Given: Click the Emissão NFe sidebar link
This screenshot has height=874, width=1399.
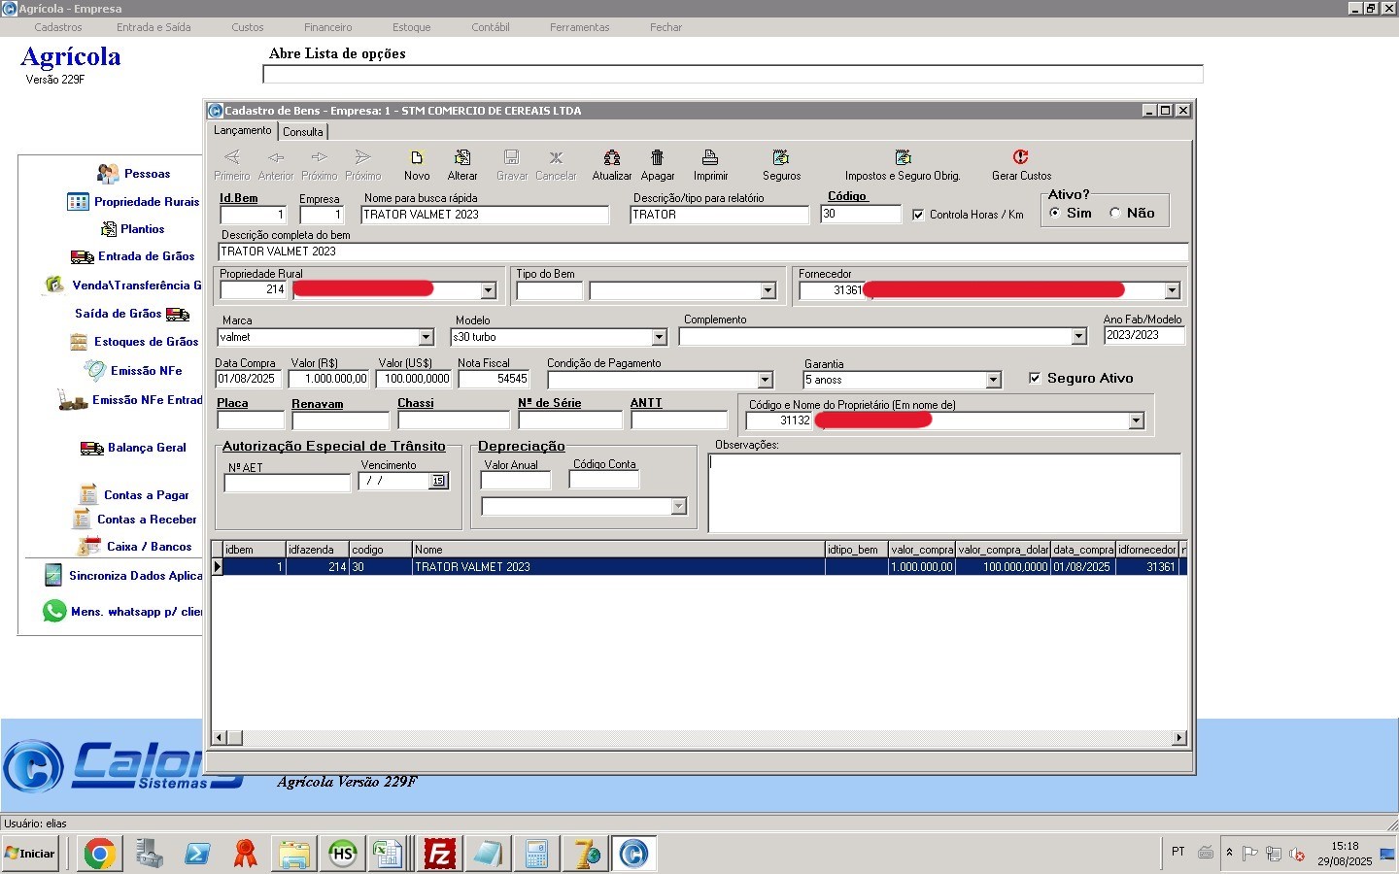Looking at the screenshot, I should 146,371.
